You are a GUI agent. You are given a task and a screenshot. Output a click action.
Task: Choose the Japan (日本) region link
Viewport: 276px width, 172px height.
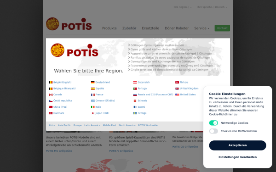[102, 113]
